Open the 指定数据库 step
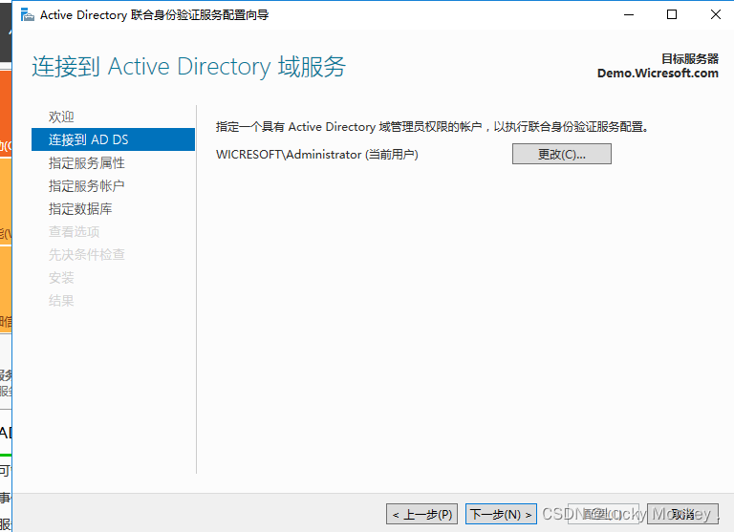The height and width of the screenshot is (532, 734). (x=80, y=208)
